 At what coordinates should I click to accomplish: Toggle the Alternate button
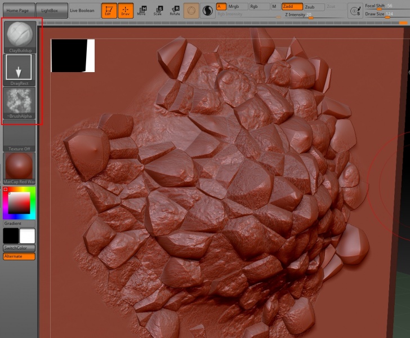[19, 256]
